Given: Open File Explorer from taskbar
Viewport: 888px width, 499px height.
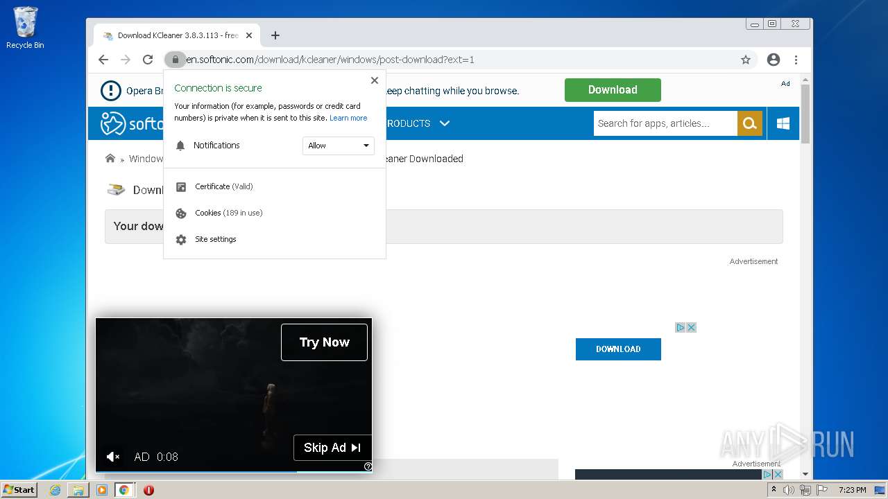Looking at the screenshot, I should 78,490.
